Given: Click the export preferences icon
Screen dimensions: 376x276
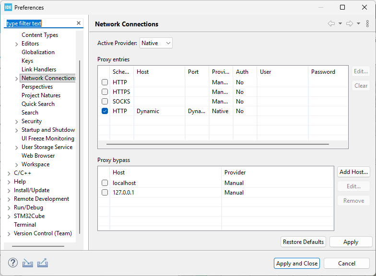Looking at the screenshot, I should click(x=43, y=263).
